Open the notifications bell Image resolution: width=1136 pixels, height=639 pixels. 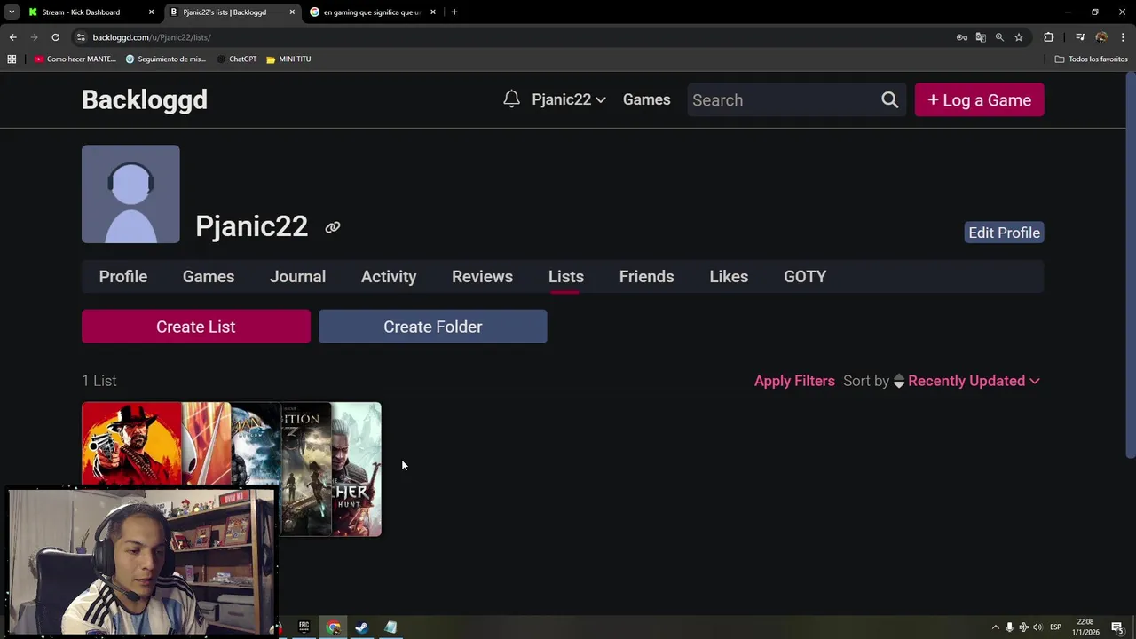point(511,99)
